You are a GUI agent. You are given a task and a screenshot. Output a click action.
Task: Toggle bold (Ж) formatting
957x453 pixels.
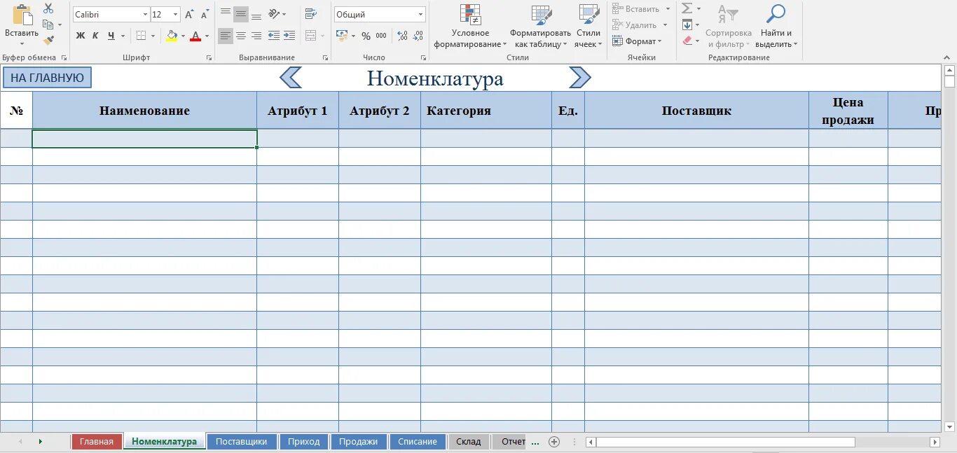pos(81,36)
